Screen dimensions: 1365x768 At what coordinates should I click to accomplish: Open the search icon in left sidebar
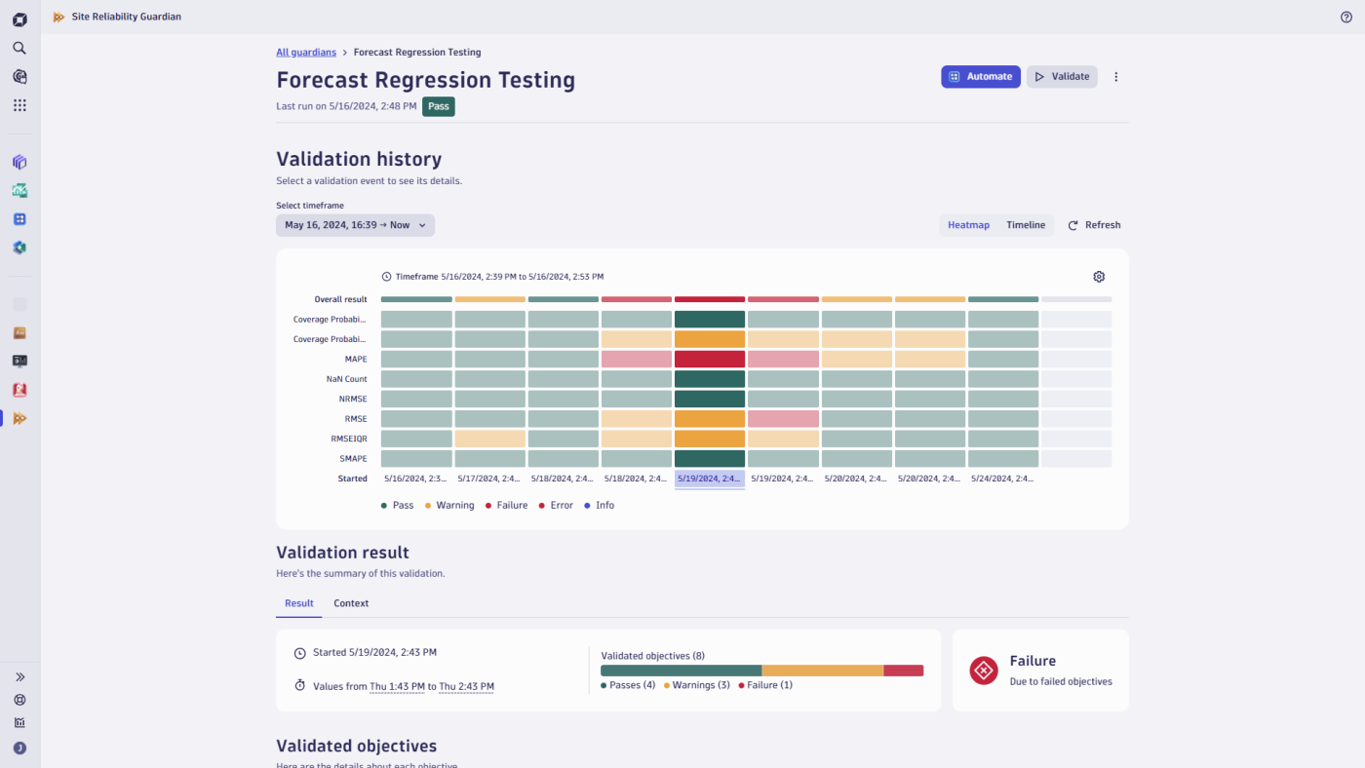(19, 48)
